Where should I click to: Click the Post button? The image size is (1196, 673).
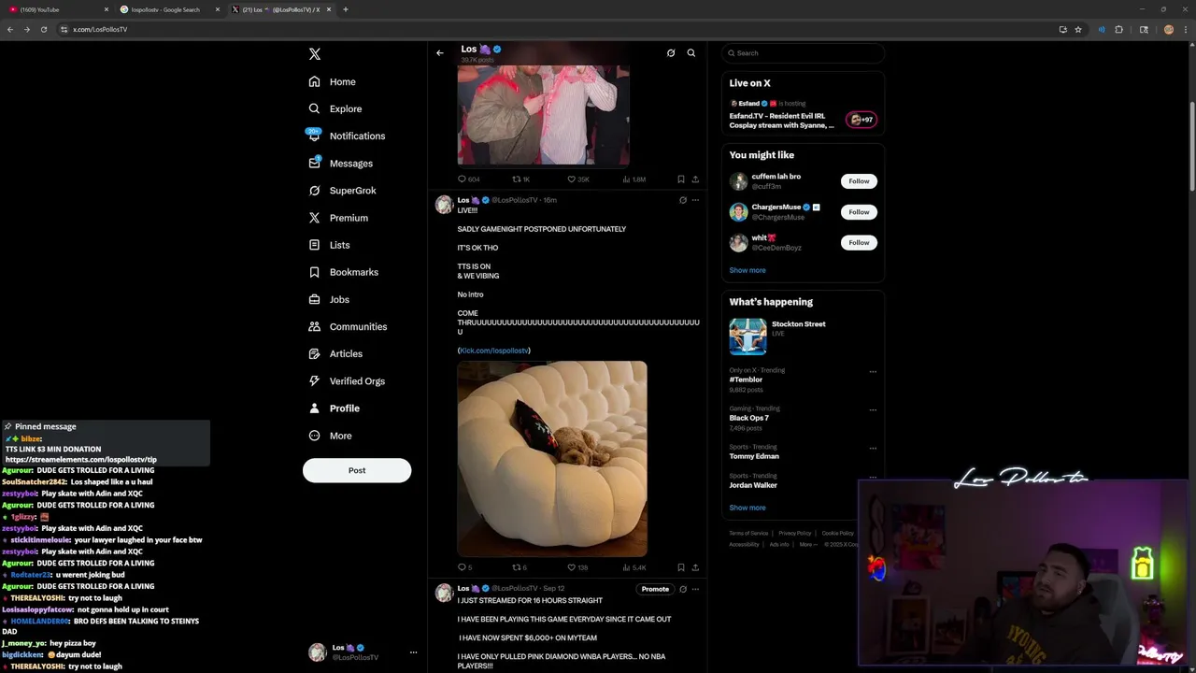click(357, 470)
